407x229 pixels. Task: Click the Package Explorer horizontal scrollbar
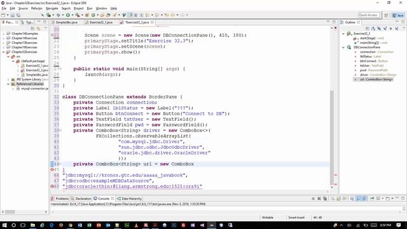pos(10,212)
